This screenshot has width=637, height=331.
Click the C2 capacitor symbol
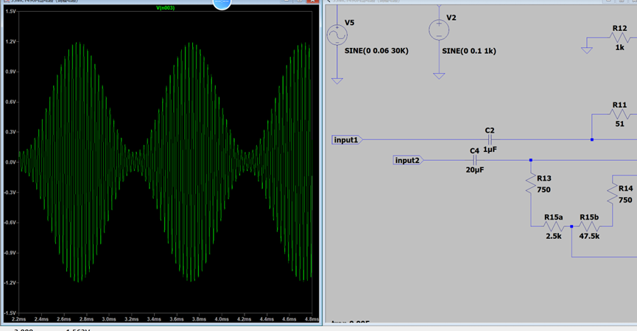[490, 140]
